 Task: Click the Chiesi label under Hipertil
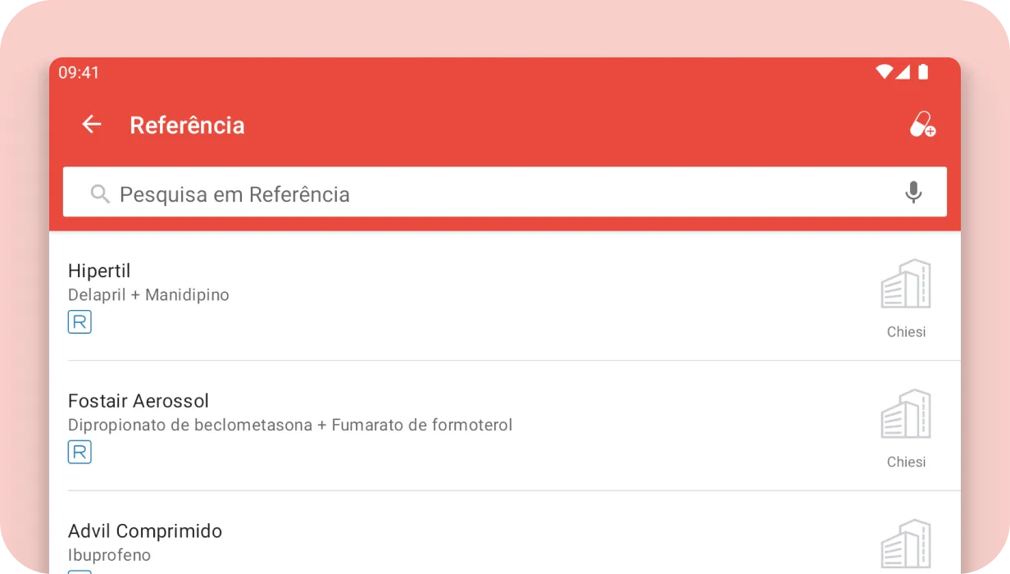pos(906,332)
